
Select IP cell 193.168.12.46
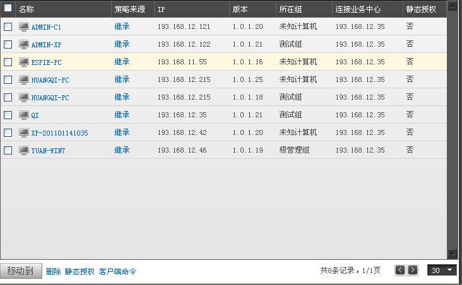(x=182, y=151)
